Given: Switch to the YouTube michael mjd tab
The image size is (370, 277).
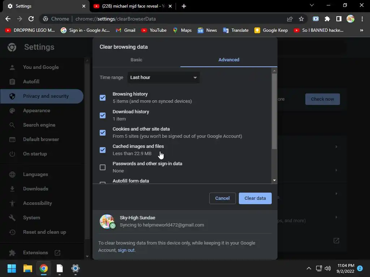Looking at the screenshot, I should pos(133,6).
